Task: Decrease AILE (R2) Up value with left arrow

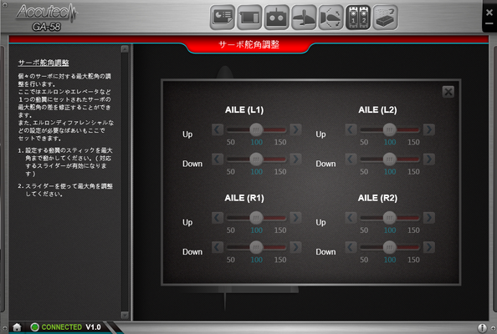Action: 351,218
